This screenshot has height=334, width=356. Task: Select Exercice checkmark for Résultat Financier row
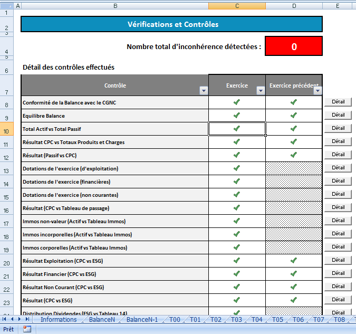[x=237, y=273]
